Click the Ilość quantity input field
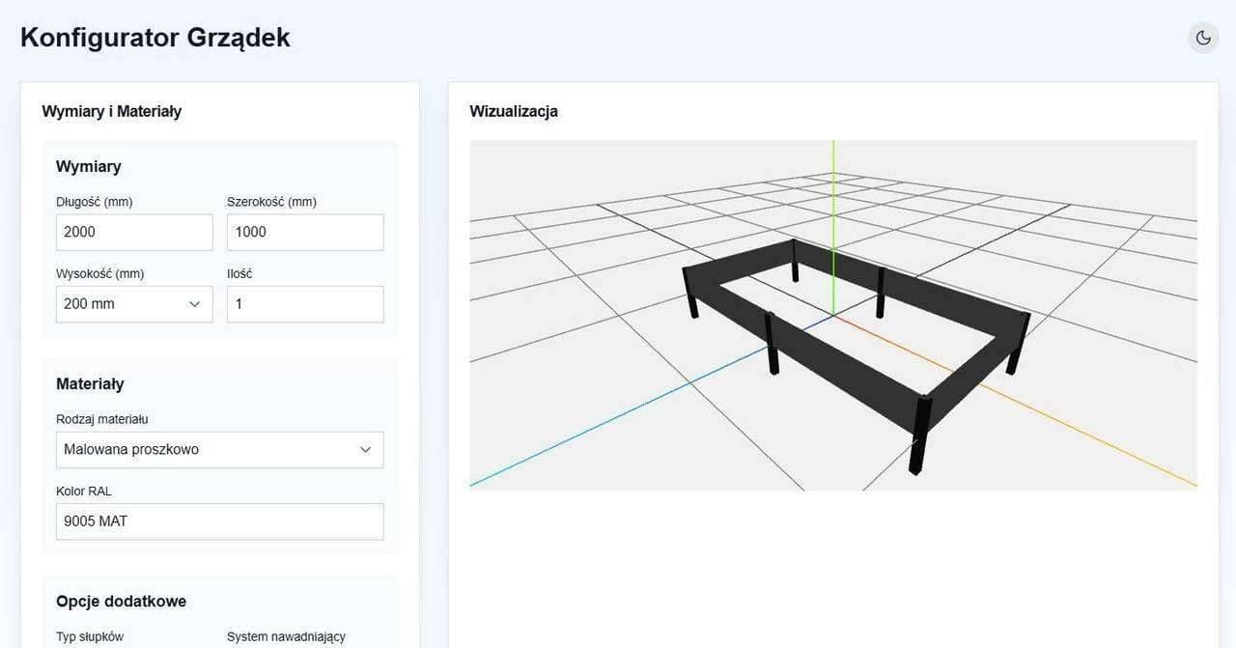 [305, 303]
